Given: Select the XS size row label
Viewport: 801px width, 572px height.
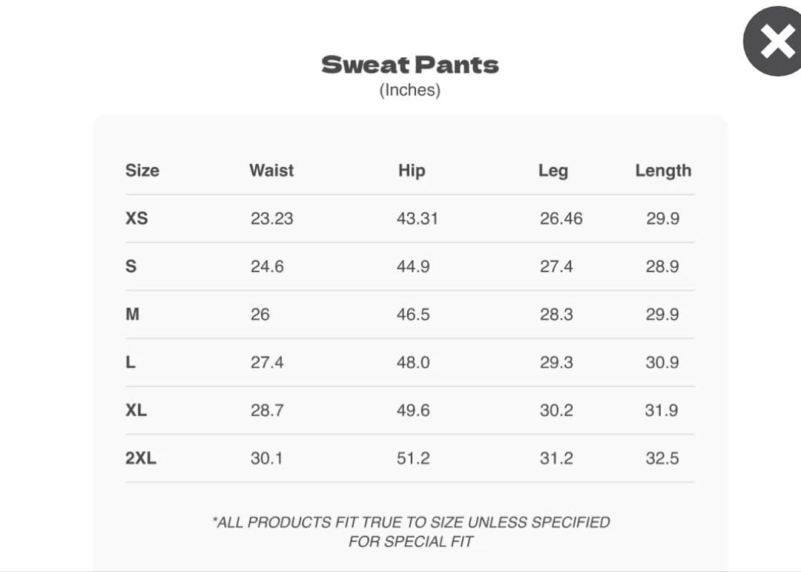Looking at the screenshot, I should click(x=136, y=219).
